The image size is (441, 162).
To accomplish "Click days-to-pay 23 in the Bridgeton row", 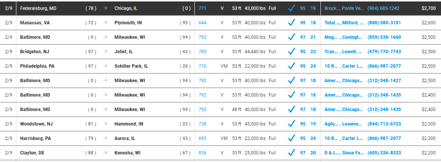I will (x=313, y=52).
